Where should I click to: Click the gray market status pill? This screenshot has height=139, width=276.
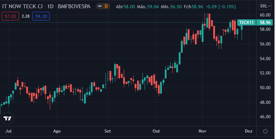click(100, 6)
